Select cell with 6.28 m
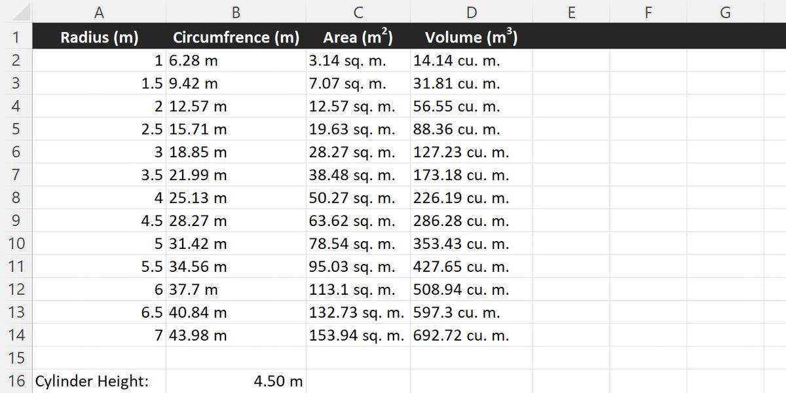The height and width of the screenshot is (393, 786). pos(236,61)
